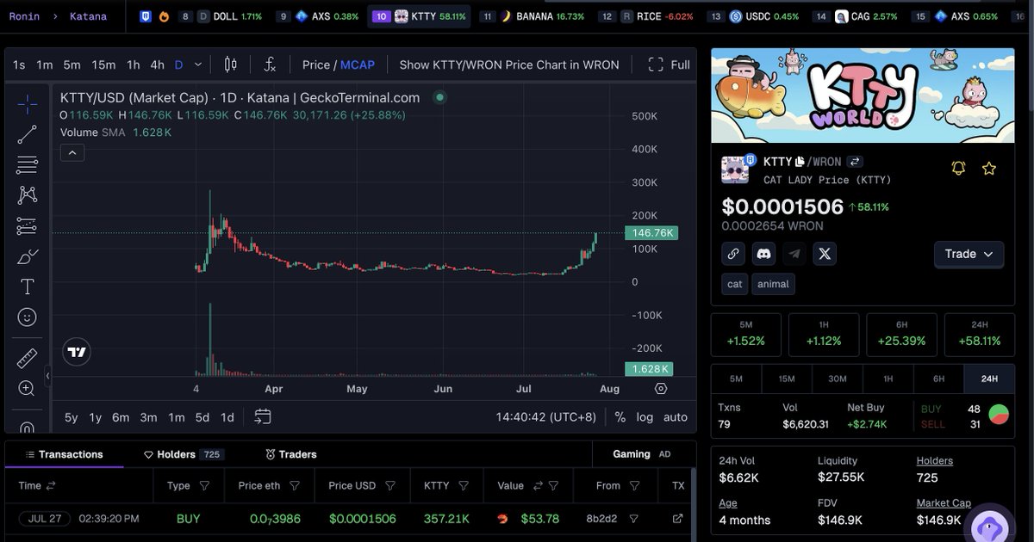Go to Ronin network breadcrumb
Viewport: 1034px width, 542px height.
[x=24, y=16]
